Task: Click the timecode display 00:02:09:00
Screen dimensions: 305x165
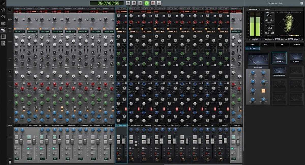Action: click(107, 3)
